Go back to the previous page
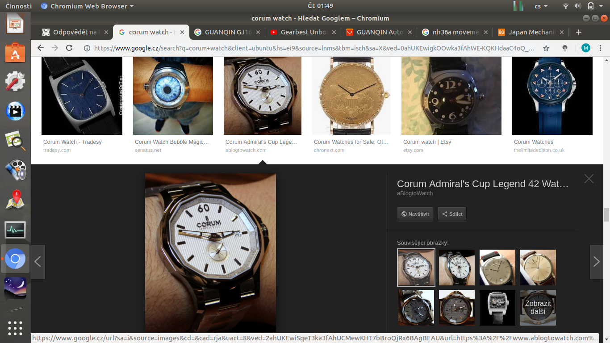 (x=41, y=48)
